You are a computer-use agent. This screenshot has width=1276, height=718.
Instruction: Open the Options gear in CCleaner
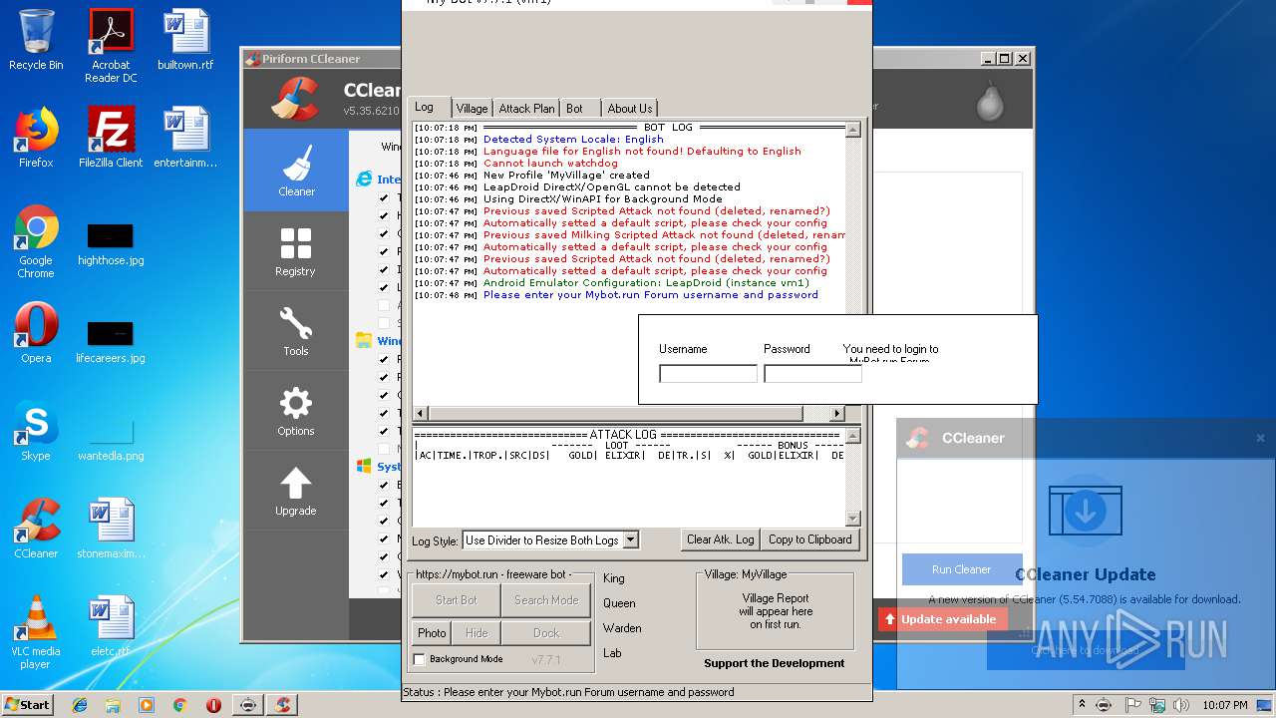pos(296,410)
